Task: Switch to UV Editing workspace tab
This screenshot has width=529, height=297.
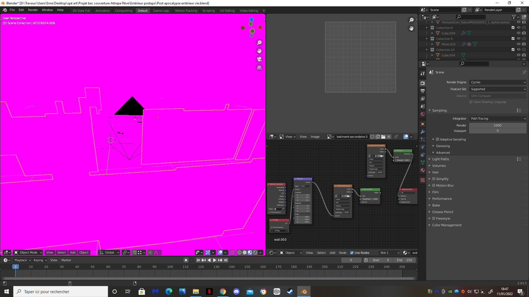Action: click(227, 11)
